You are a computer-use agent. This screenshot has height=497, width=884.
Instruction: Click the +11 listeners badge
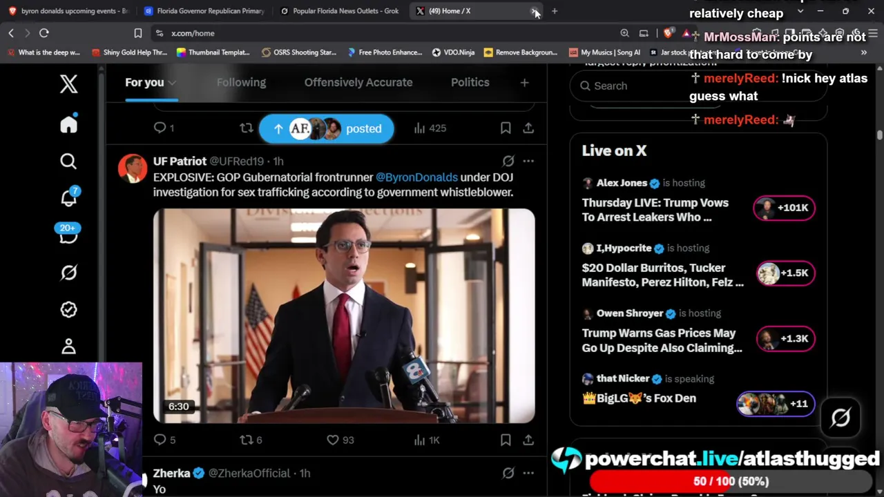click(776, 404)
